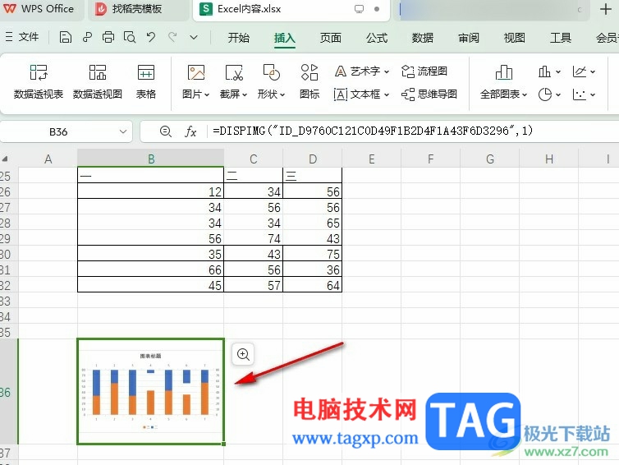
Task: Switch to the 插入 ribbon tab
Action: click(x=285, y=38)
